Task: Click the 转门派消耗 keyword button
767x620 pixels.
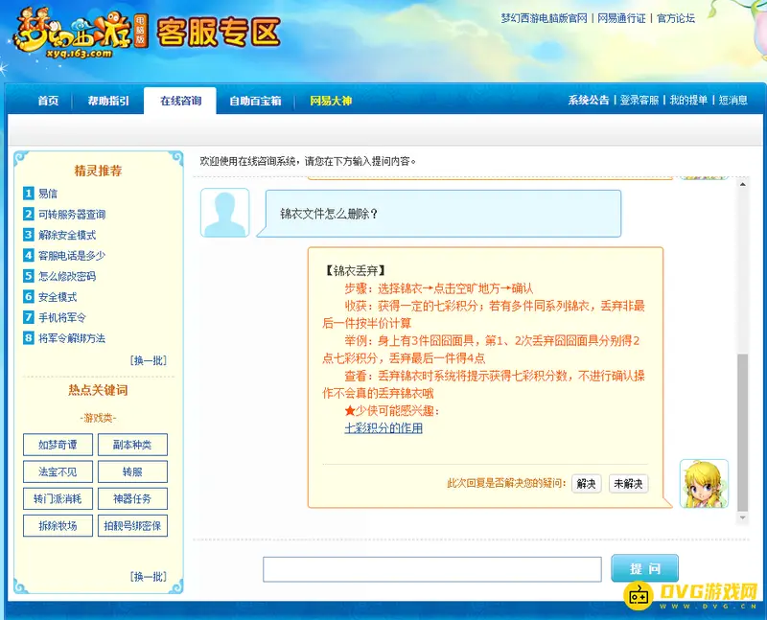Action: click(58, 498)
